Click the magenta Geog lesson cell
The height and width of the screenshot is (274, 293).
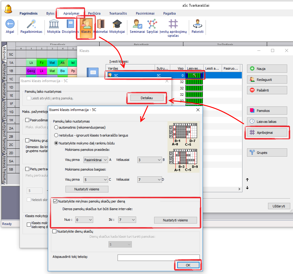click(31, 71)
